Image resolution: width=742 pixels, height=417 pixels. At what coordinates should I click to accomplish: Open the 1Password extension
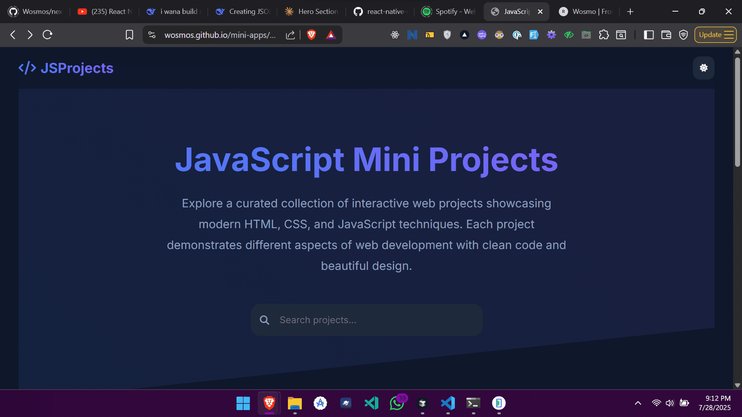click(517, 35)
